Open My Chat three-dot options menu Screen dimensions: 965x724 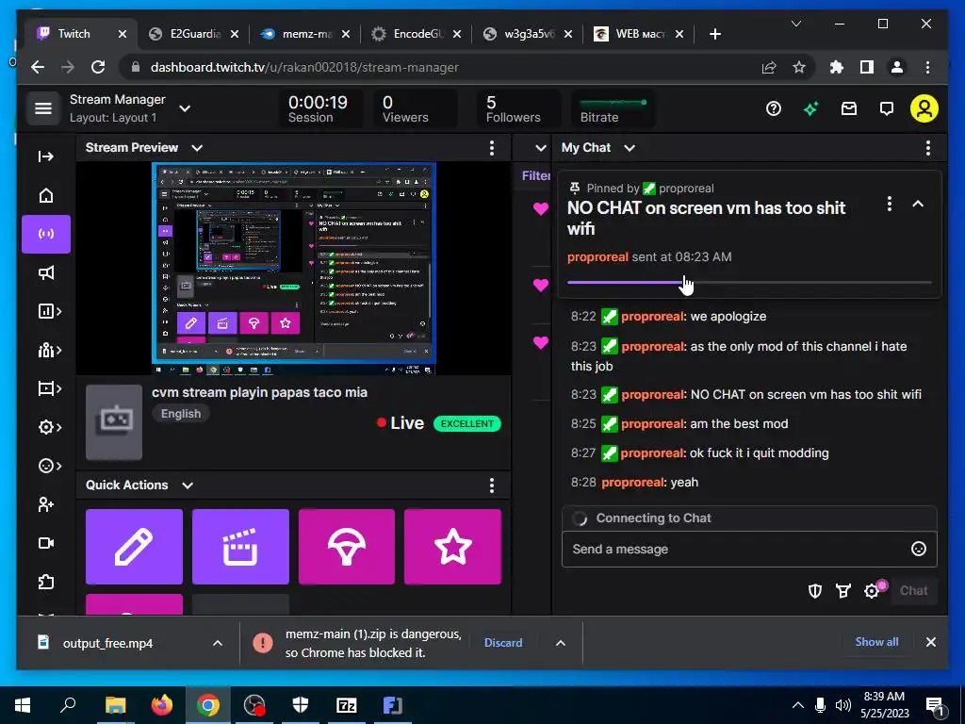pos(928,148)
